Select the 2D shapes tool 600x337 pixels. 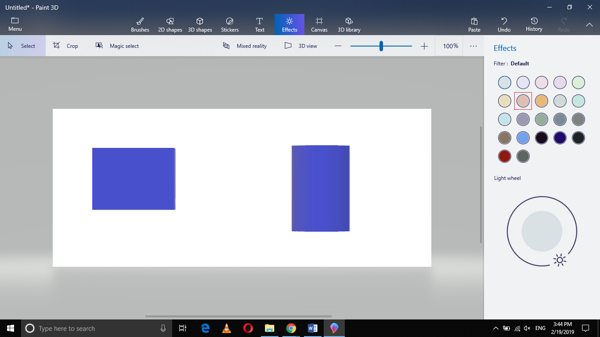[170, 24]
